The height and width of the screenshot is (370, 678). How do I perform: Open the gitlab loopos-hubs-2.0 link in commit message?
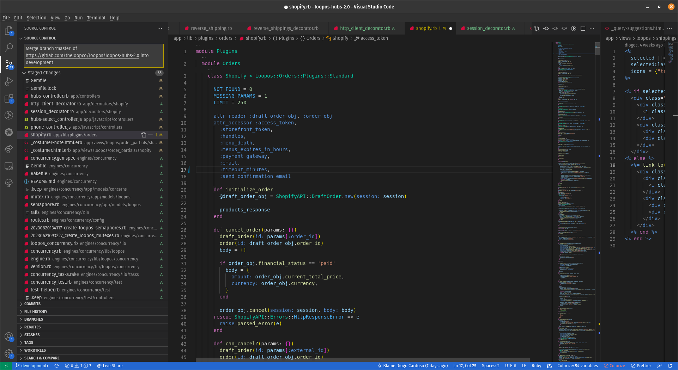pyautogui.click(x=83, y=55)
